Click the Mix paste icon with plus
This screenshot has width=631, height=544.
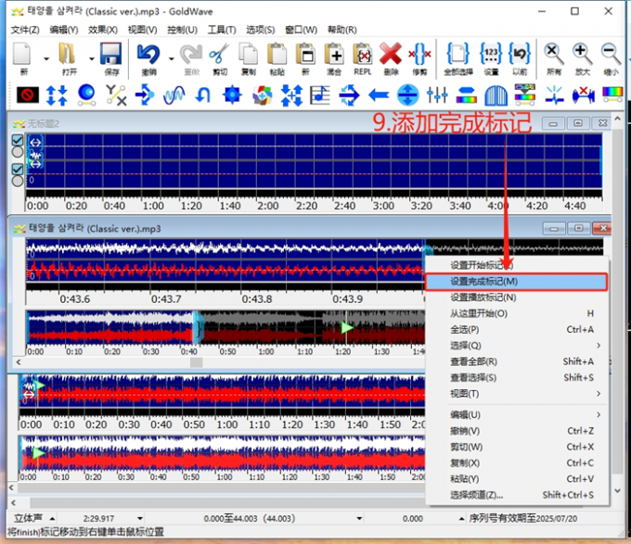(x=334, y=54)
